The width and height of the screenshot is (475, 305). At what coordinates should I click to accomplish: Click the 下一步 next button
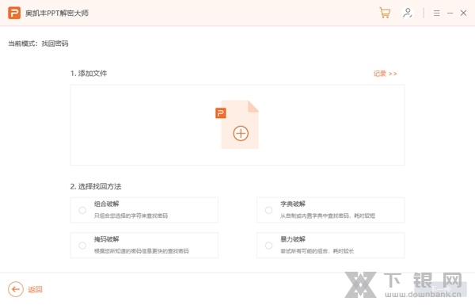[x=440, y=289]
